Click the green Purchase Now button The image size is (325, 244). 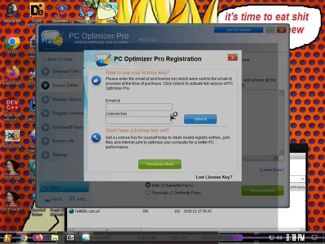(x=160, y=164)
